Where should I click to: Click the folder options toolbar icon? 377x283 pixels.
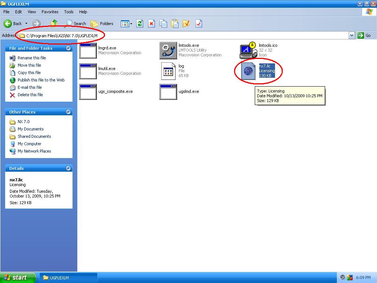(186, 24)
